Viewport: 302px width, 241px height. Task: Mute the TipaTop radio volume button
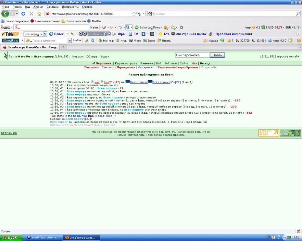106,34
